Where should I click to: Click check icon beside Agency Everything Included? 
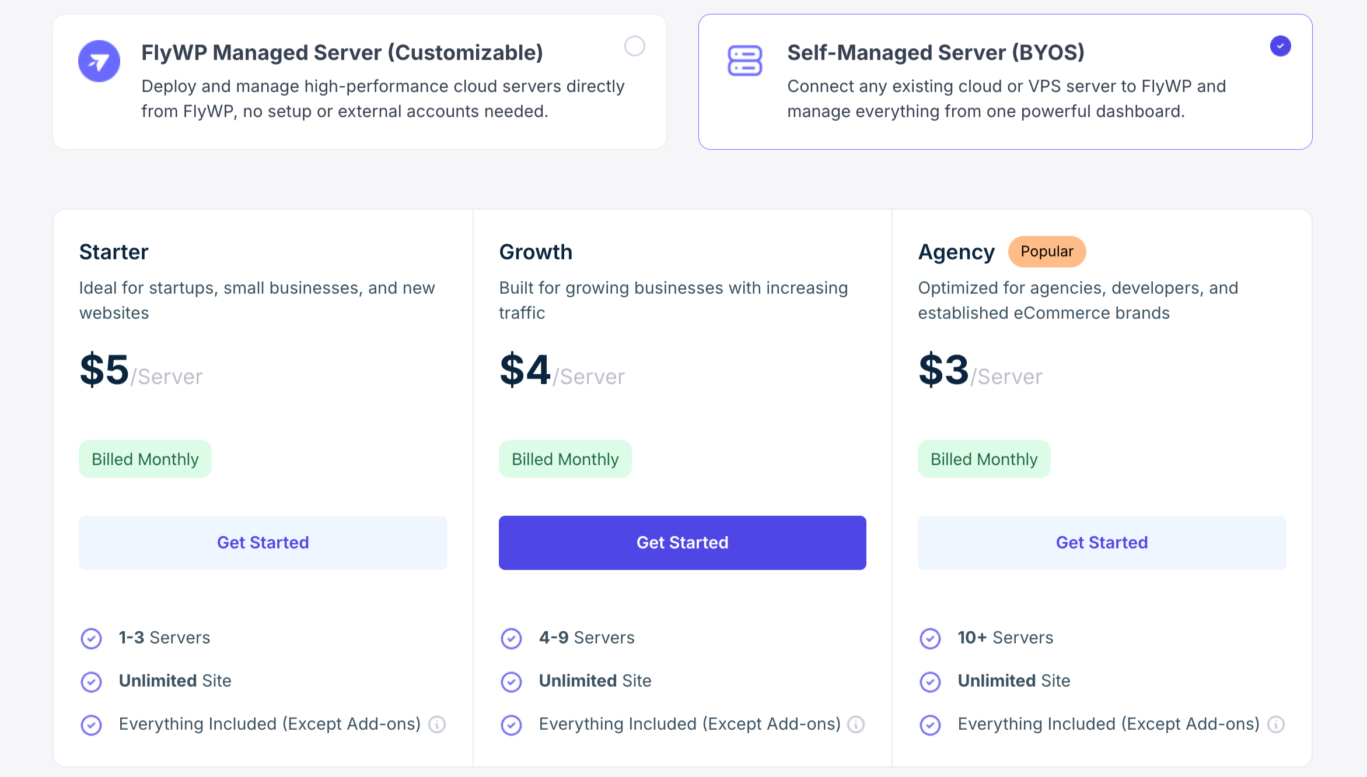(930, 725)
